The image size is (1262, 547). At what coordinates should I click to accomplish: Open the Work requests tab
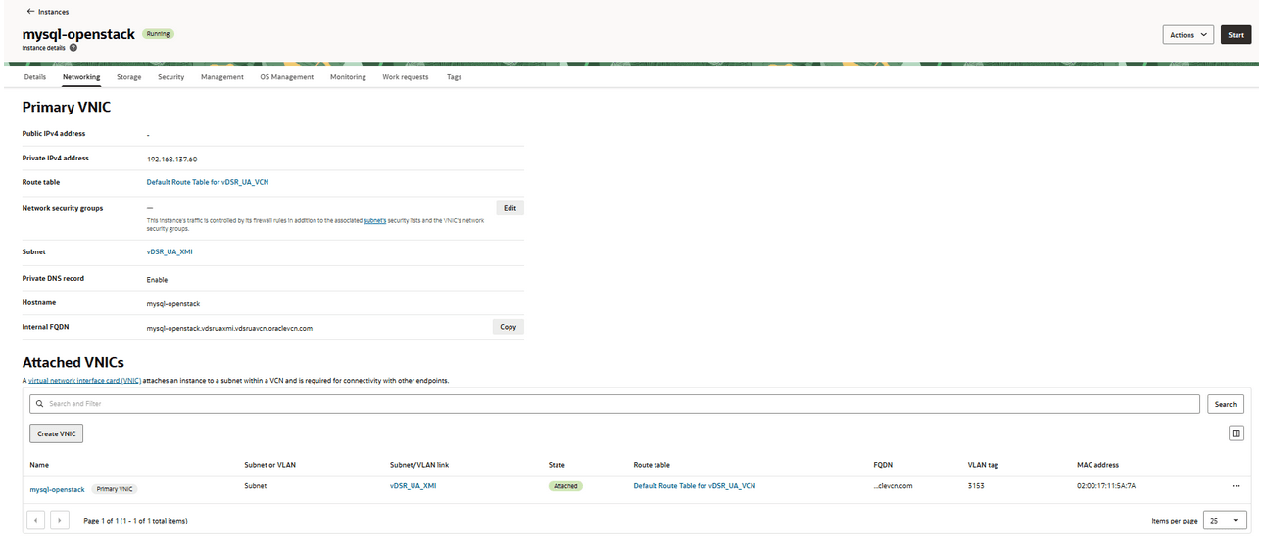tap(405, 77)
